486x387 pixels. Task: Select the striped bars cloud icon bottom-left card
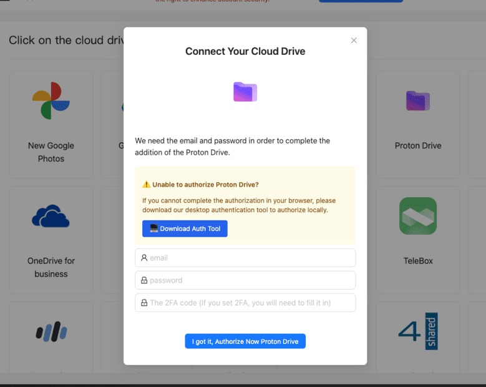pos(51,331)
